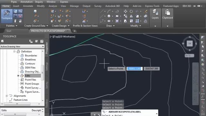The image size is (206, 116).
Task: Click the 2D Wireframe visual style label
Action: pos(67,37)
